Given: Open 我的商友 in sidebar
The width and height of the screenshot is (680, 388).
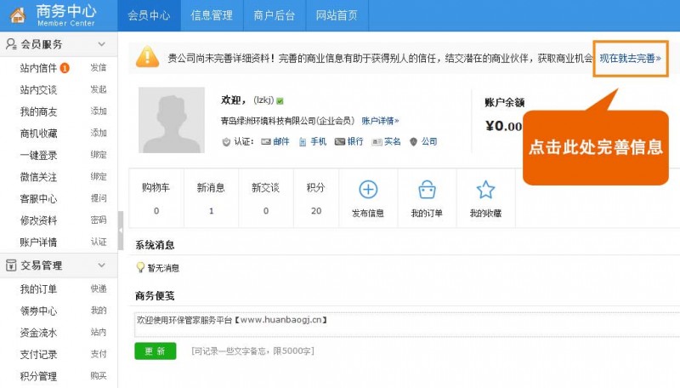Looking at the screenshot, I should (x=38, y=111).
